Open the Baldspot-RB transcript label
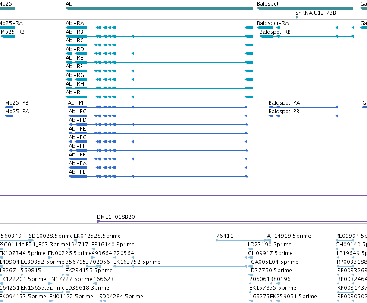The image size is (367, 303). point(275,32)
